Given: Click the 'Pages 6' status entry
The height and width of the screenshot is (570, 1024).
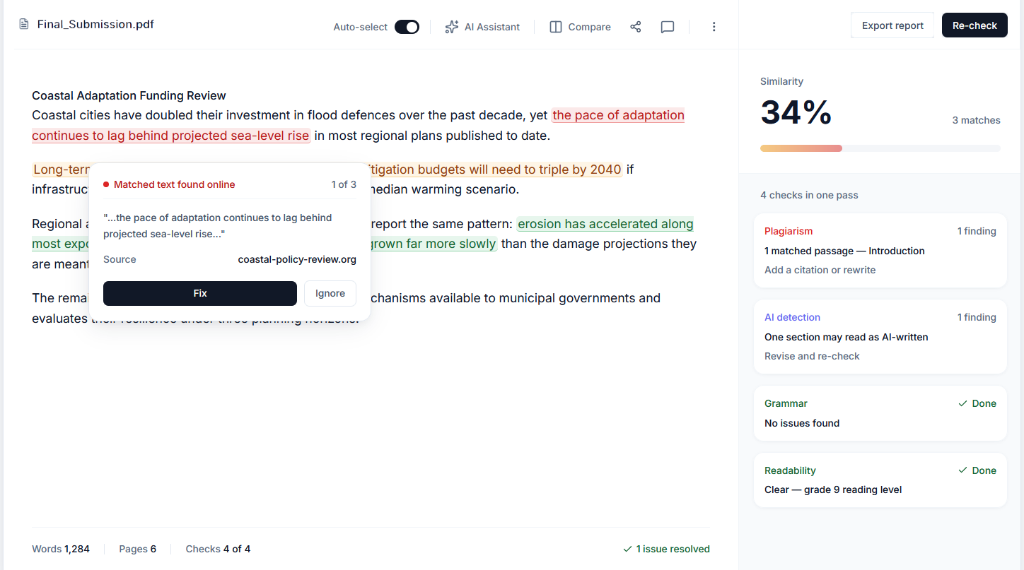Looking at the screenshot, I should tap(137, 549).
